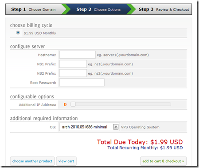Click the 'configure server' heading

27,46
